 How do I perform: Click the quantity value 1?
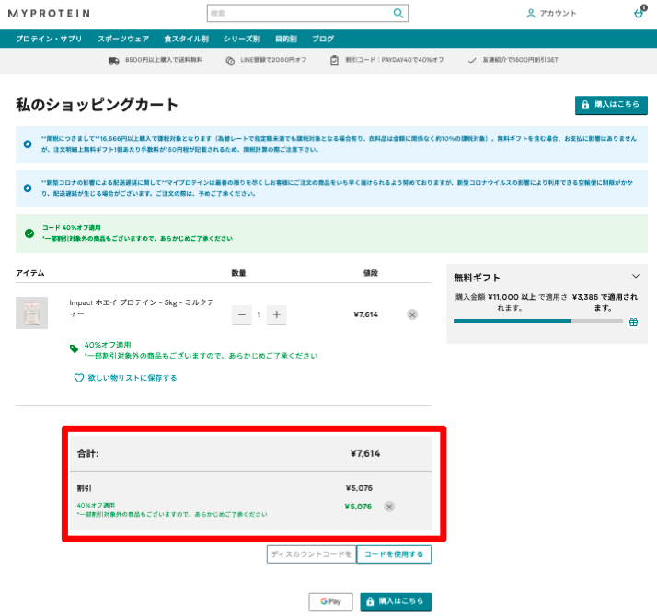click(x=259, y=314)
